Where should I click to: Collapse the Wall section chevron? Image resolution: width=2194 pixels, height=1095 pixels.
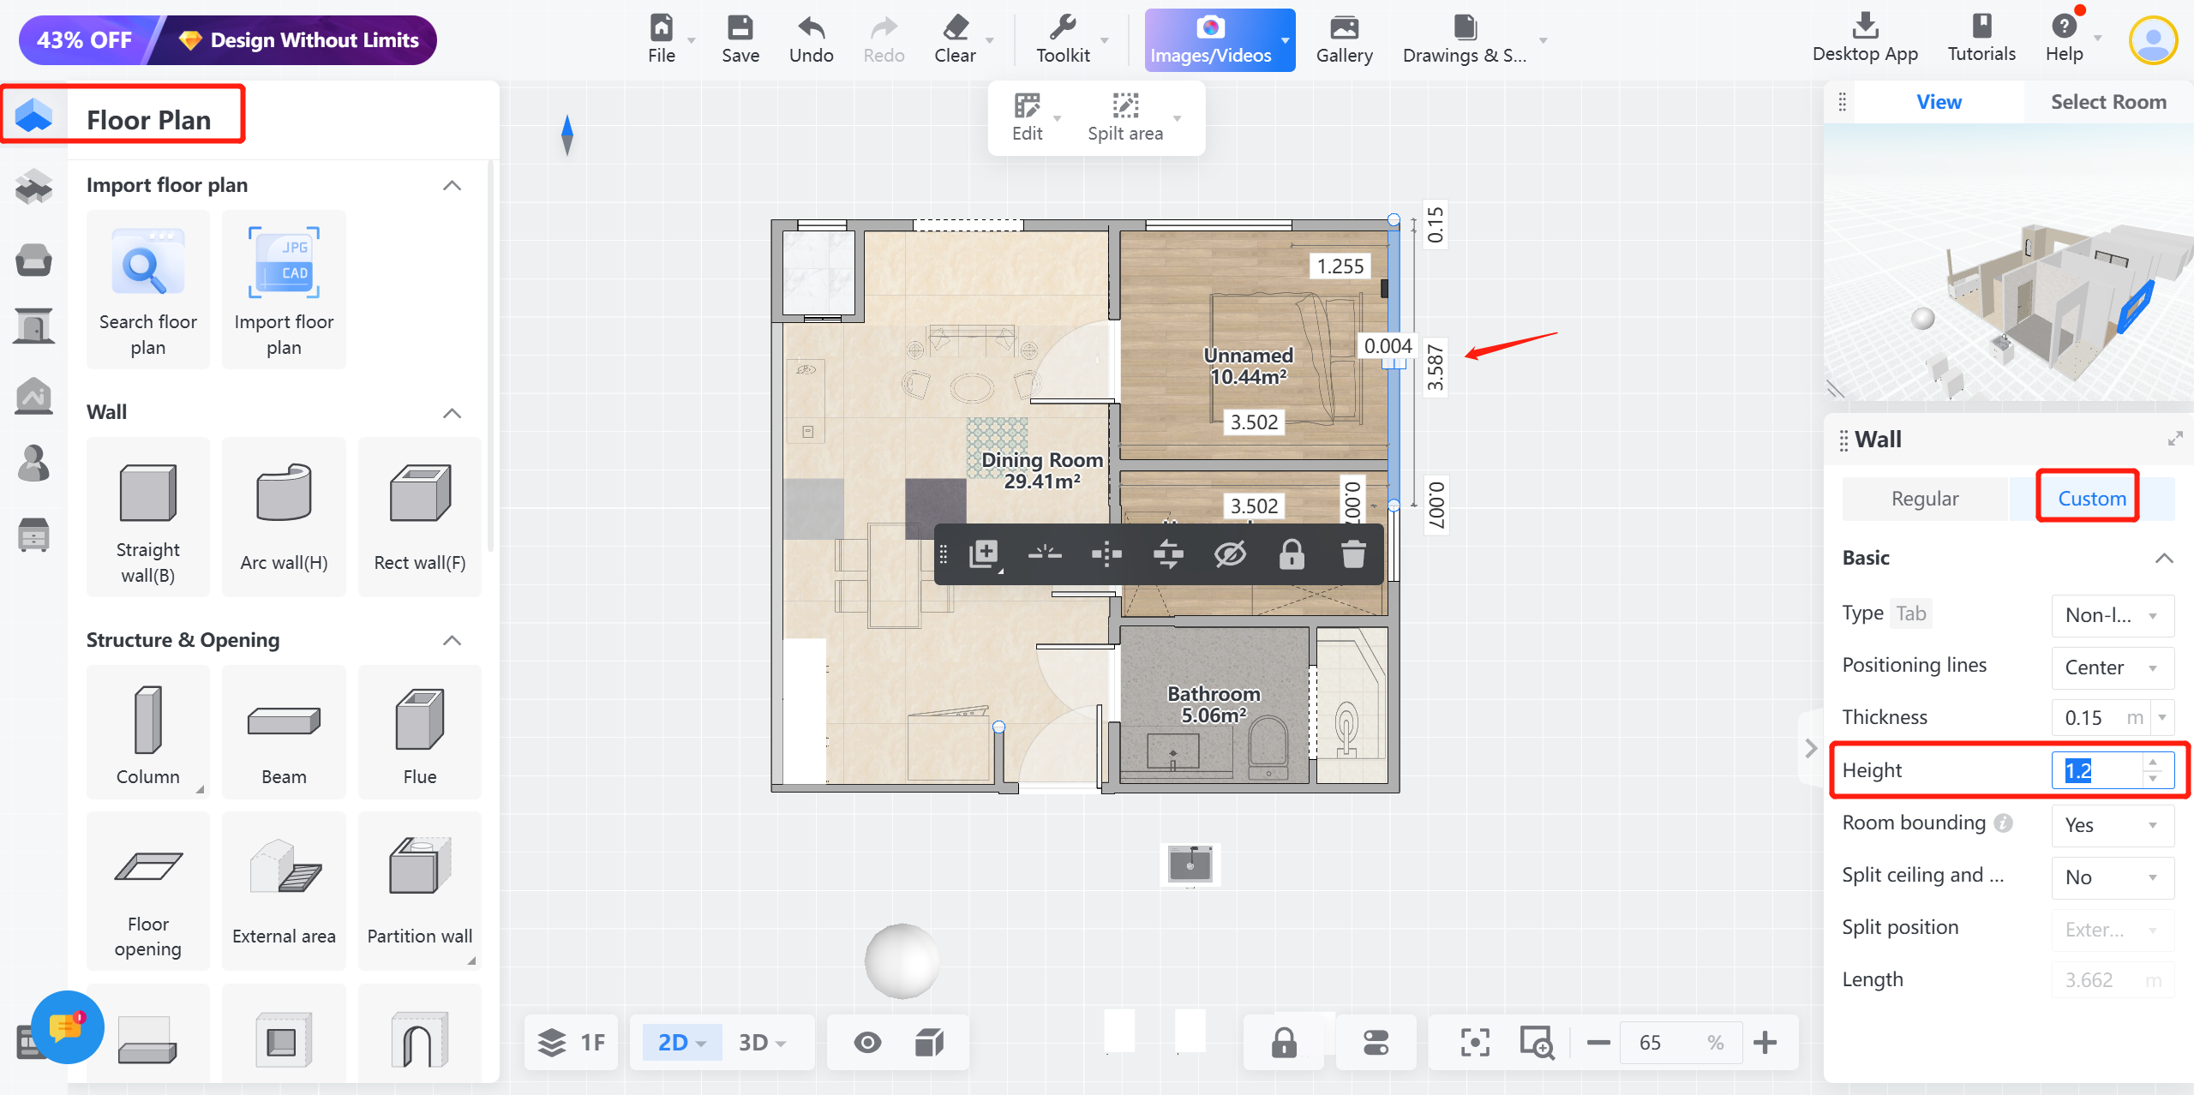452,413
